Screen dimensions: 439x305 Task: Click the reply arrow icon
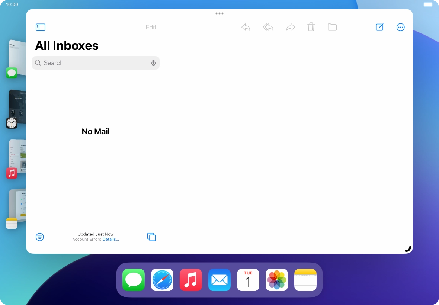245,27
